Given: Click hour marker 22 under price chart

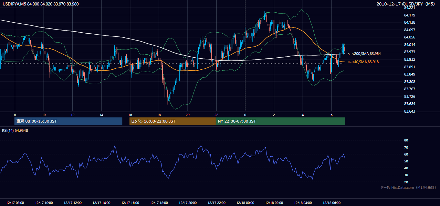Looking at the screenshot, I should tap(216, 115).
